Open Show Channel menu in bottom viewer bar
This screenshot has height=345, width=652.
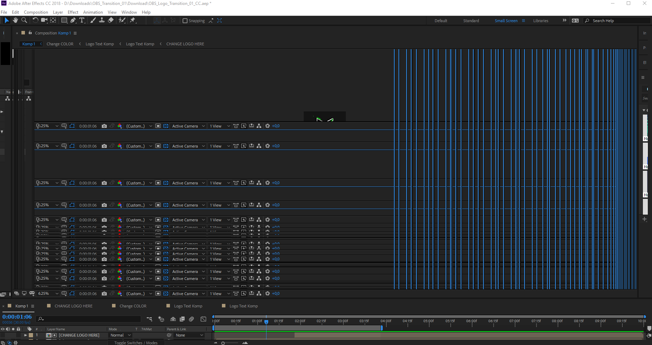(x=120, y=293)
